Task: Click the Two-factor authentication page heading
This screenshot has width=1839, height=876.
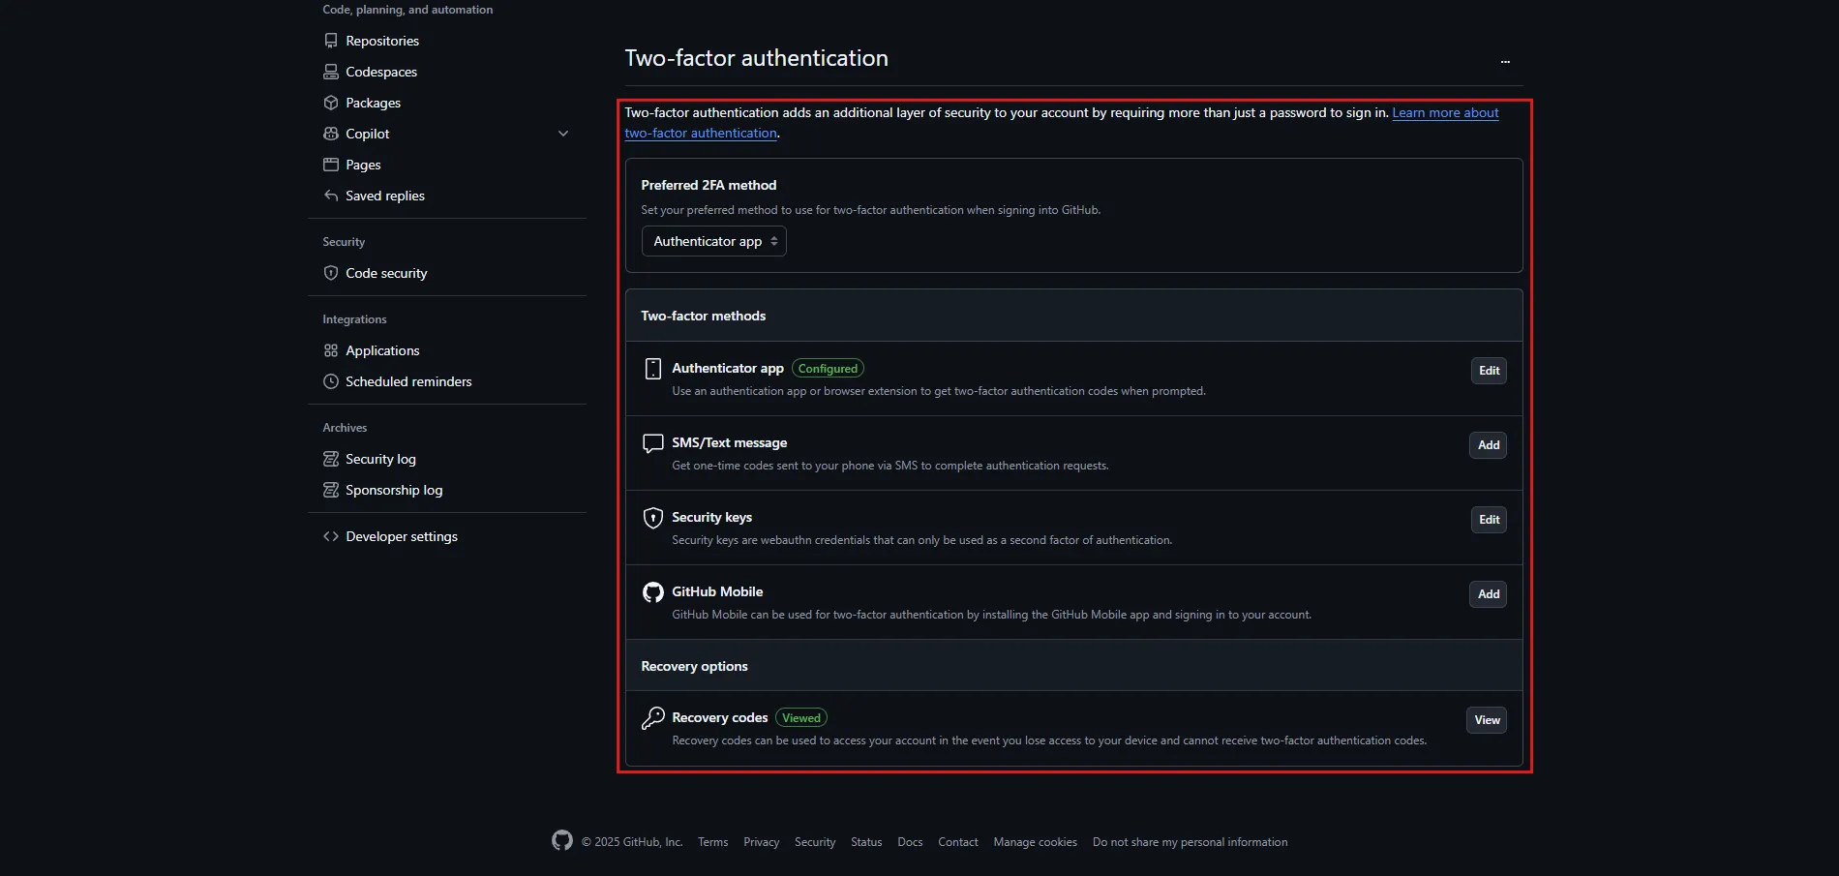Action: (x=756, y=58)
